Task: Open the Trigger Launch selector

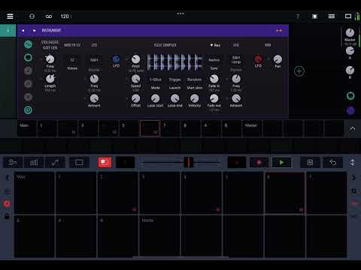Action: pyautogui.click(x=174, y=79)
